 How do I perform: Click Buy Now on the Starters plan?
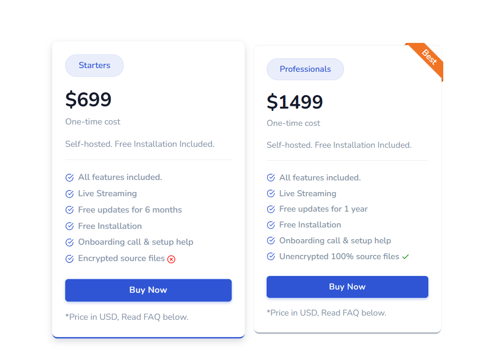point(148,290)
